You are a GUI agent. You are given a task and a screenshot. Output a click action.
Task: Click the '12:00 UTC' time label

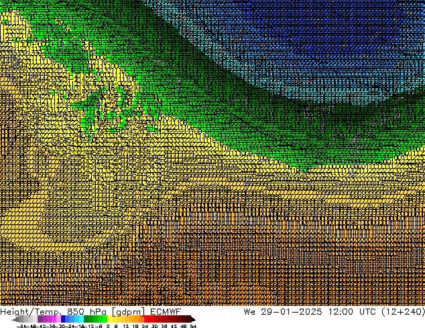[x=352, y=312]
